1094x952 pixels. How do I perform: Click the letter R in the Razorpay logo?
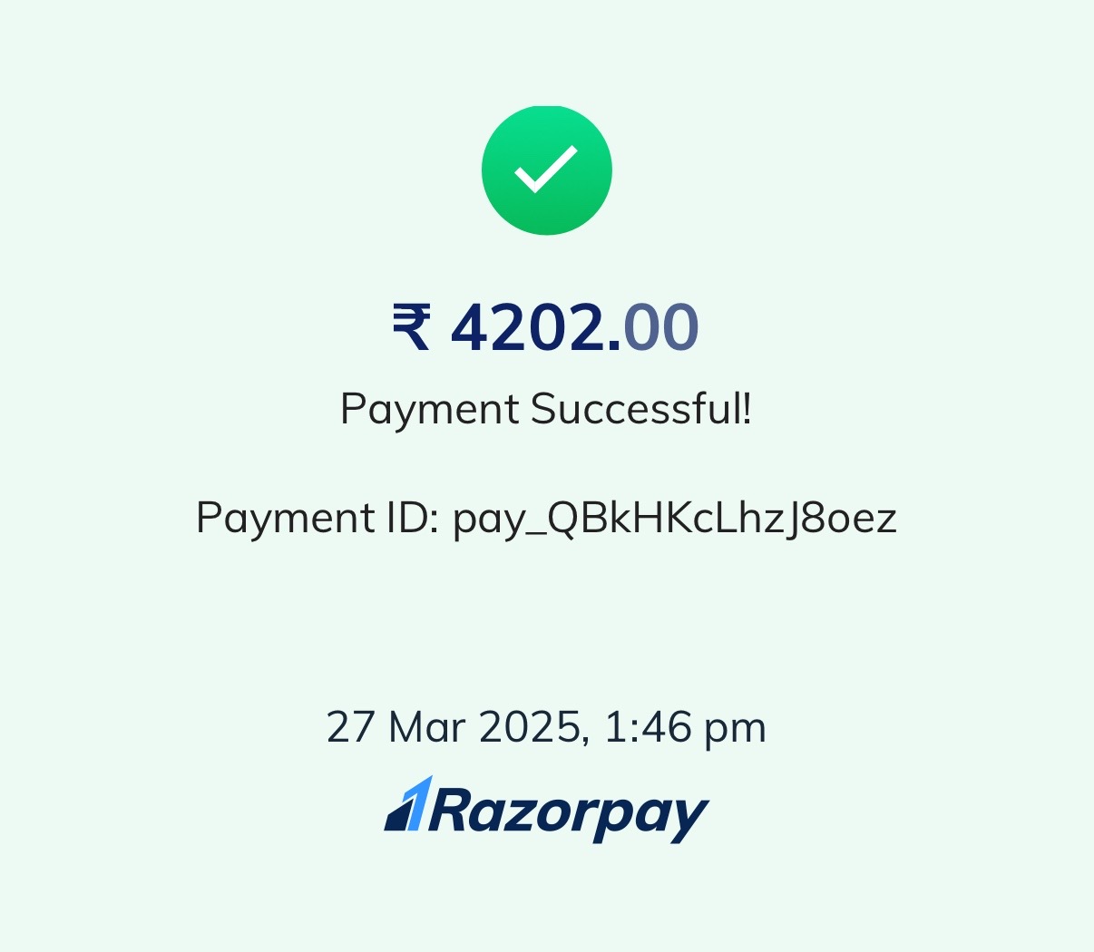point(450,810)
